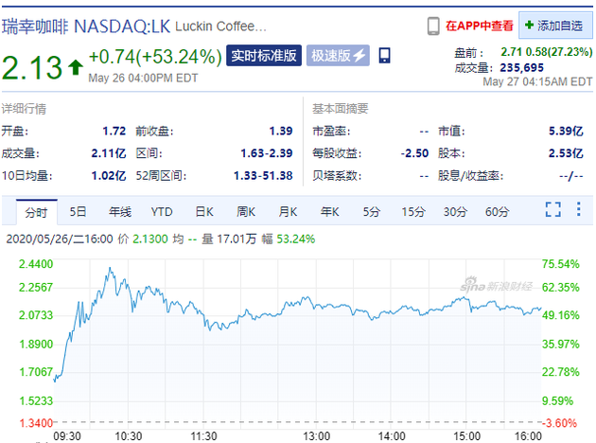Click the 前收盘 value 1.39
The width and height of the screenshot is (596, 443).
coord(281,132)
